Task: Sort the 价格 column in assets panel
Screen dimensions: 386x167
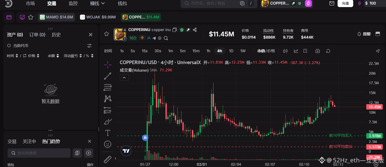Action: [38, 56]
